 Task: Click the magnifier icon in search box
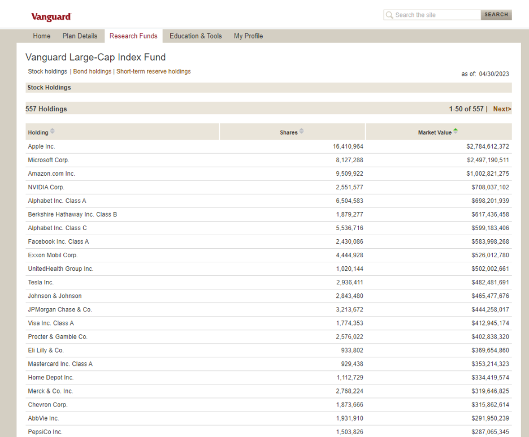point(389,15)
